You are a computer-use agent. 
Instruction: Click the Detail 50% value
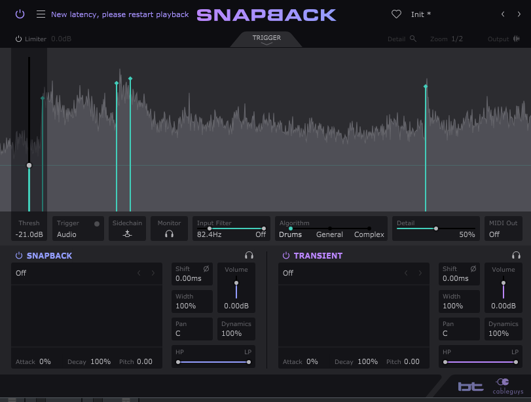pos(467,234)
